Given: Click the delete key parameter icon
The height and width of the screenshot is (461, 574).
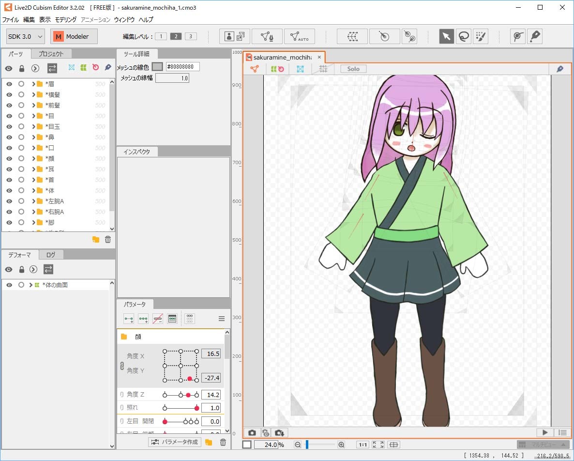Looking at the screenshot, I should coord(158,319).
